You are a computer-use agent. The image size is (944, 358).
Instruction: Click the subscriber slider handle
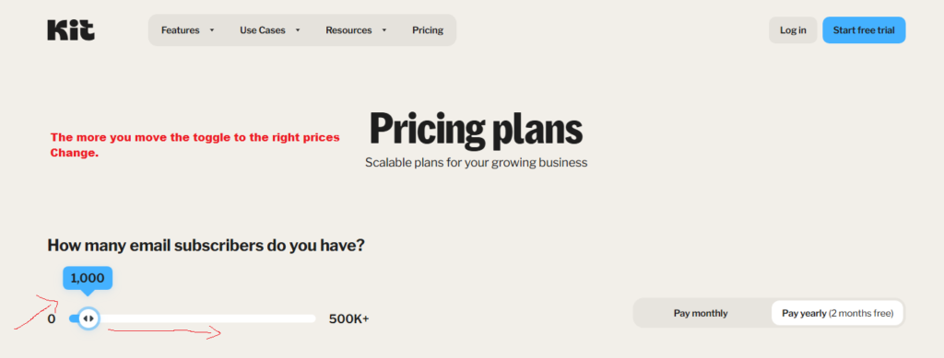pyautogui.click(x=88, y=318)
